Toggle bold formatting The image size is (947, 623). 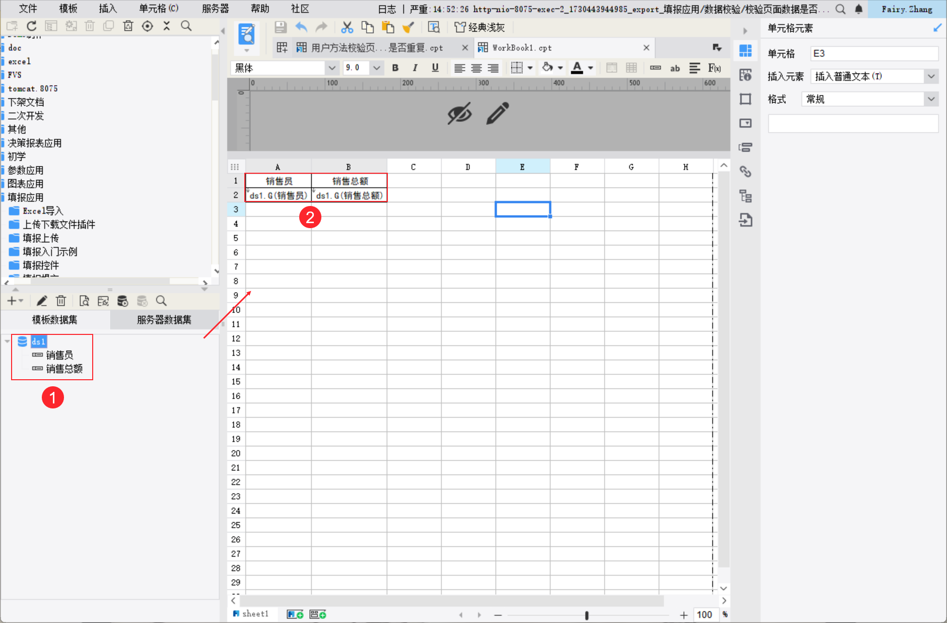(x=395, y=68)
